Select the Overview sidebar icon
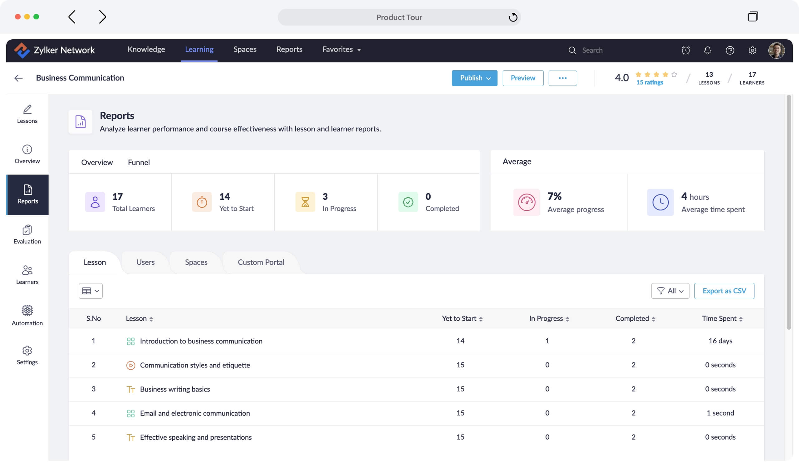 27,155
